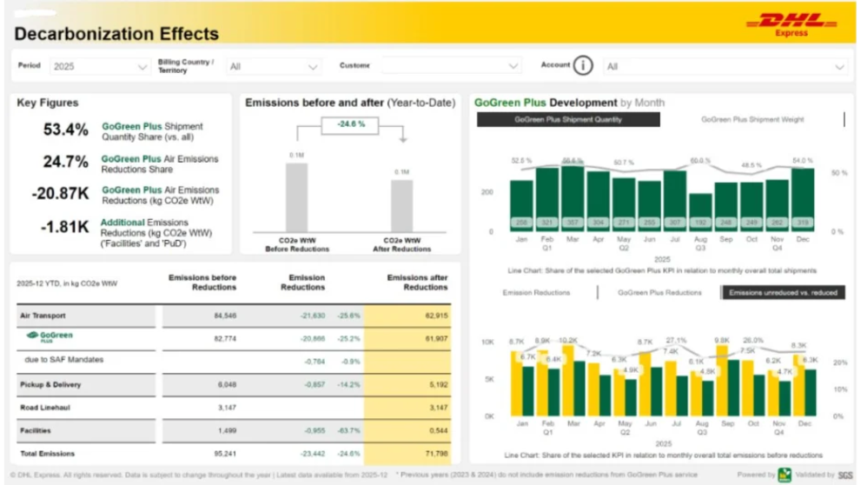Viewport: 861px width, 485px height.
Task: Click the 6,048 value for Pickup & Delivery
Action: 227,384
